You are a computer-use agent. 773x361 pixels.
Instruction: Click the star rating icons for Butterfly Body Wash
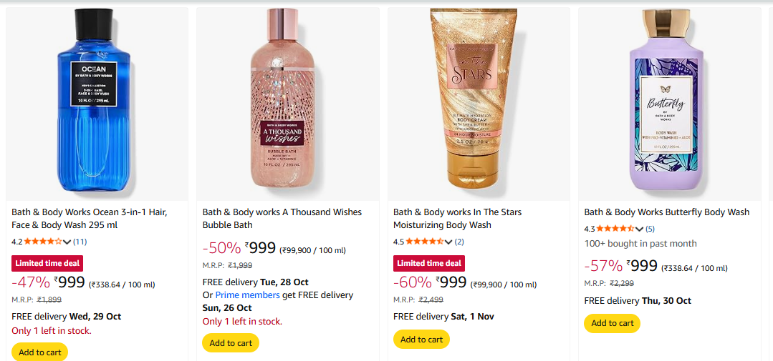615,229
